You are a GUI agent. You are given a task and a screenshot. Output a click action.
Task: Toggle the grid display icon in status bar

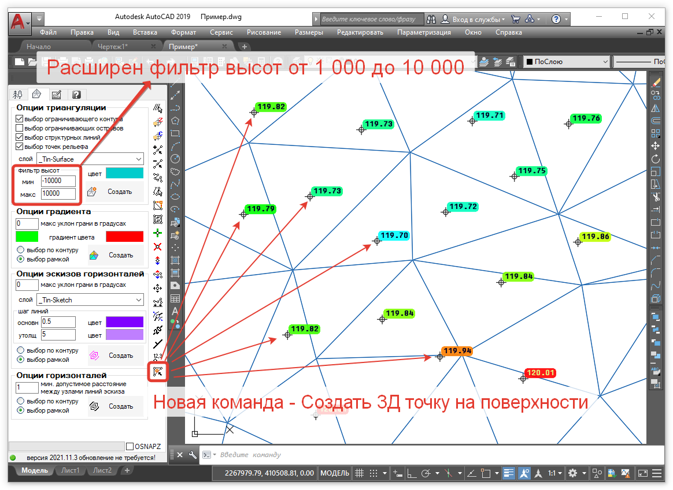click(x=359, y=473)
